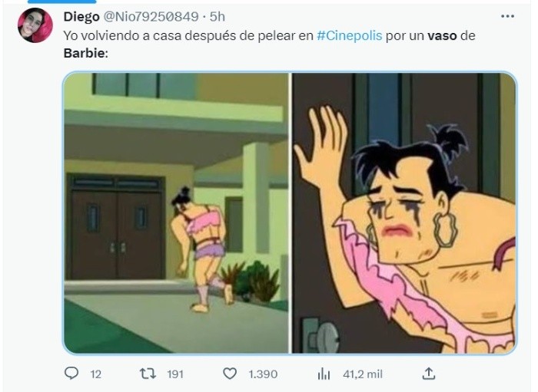Open the view analytics bar chart icon
Image resolution: width=538 pixels, height=392 pixels.
[324, 374]
